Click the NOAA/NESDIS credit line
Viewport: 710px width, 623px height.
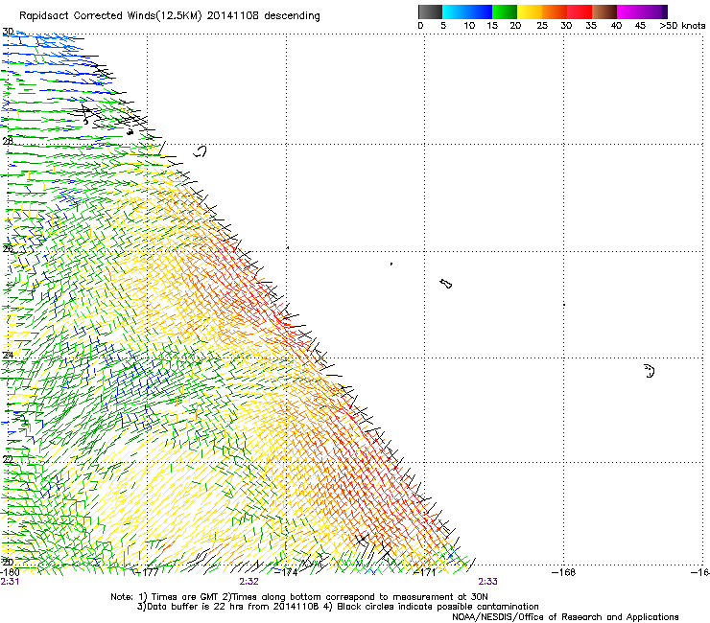(565, 617)
